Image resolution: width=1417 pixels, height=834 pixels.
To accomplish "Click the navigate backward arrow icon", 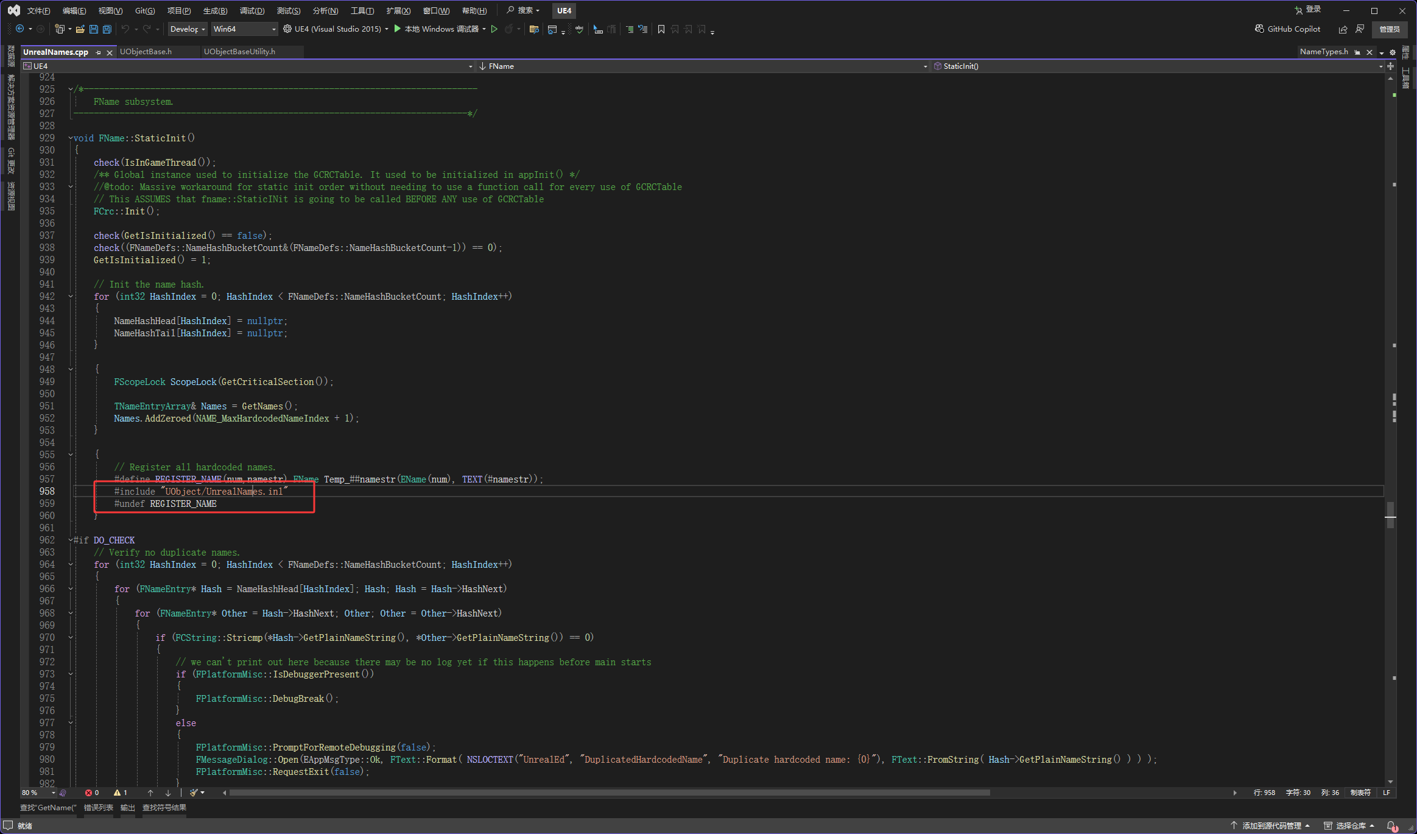I will click(x=20, y=29).
